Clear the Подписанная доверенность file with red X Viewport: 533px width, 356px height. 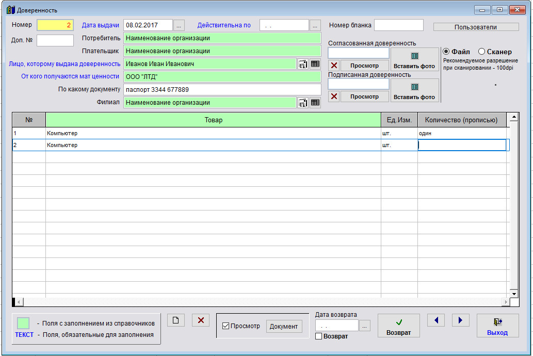click(x=334, y=96)
